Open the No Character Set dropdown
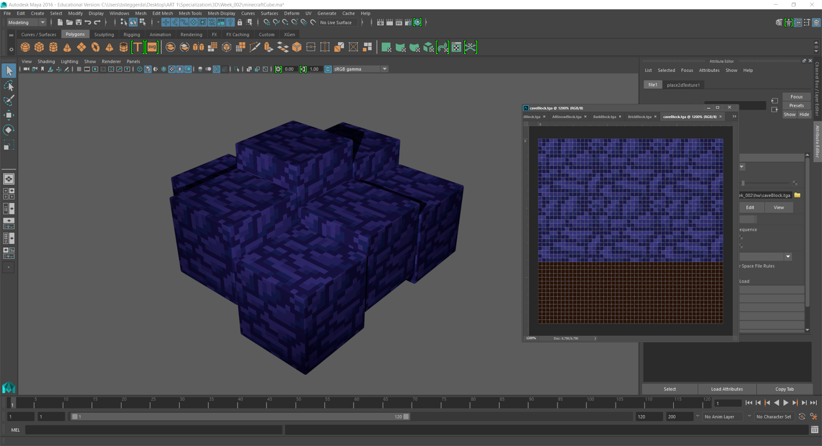The height and width of the screenshot is (446, 822). pos(774,417)
